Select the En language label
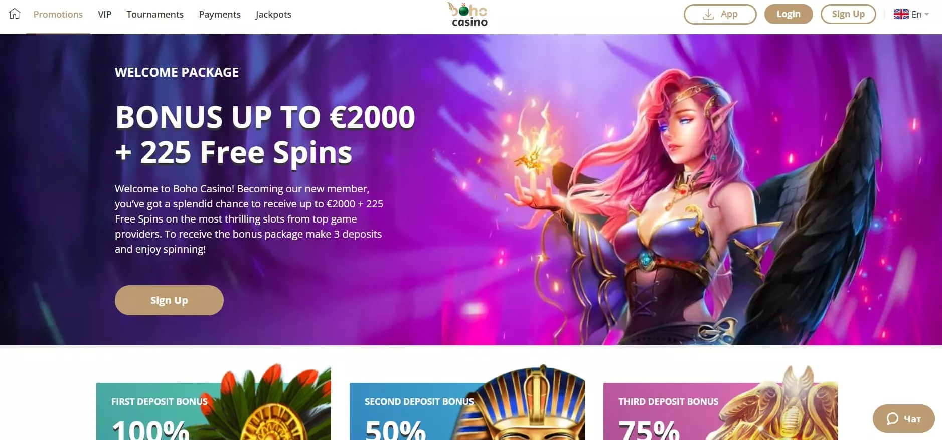 point(916,14)
